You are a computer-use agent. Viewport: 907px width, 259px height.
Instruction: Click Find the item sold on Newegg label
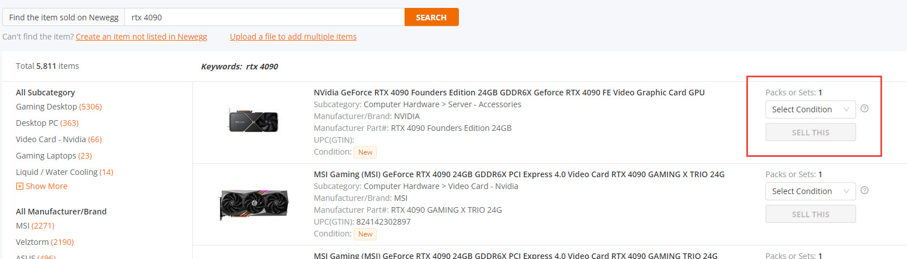pos(64,17)
